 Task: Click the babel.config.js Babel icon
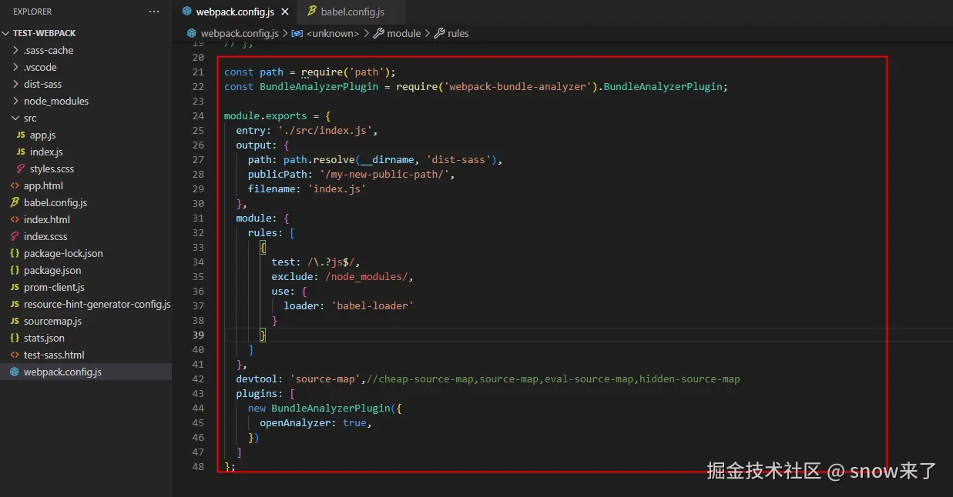pyautogui.click(x=15, y=202)
